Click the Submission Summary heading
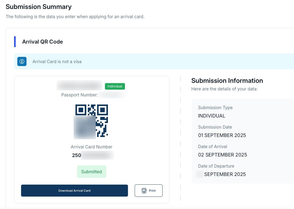 coord(39,7)
